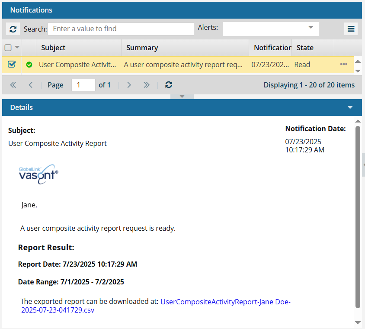Click the green status check icon

click(29, 65)
